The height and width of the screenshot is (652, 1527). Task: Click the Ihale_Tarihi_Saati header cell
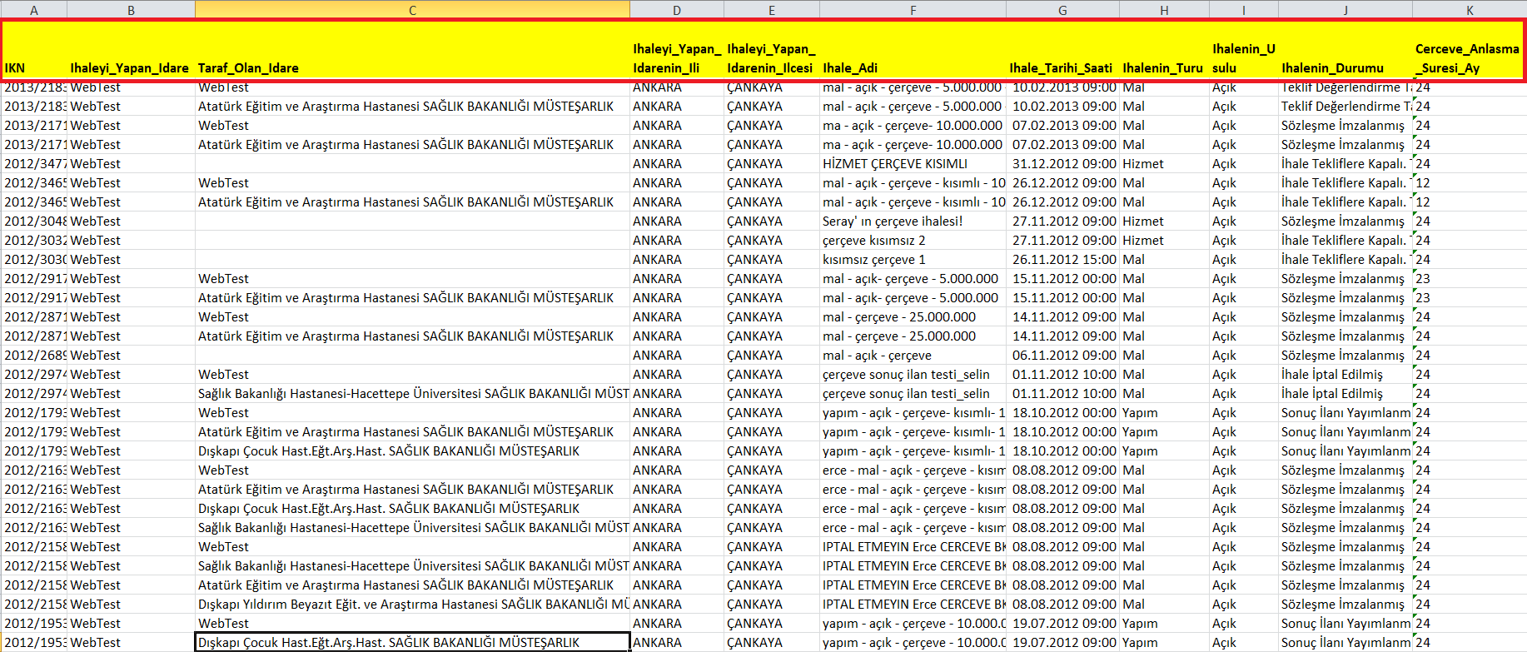coord(1062,50)
